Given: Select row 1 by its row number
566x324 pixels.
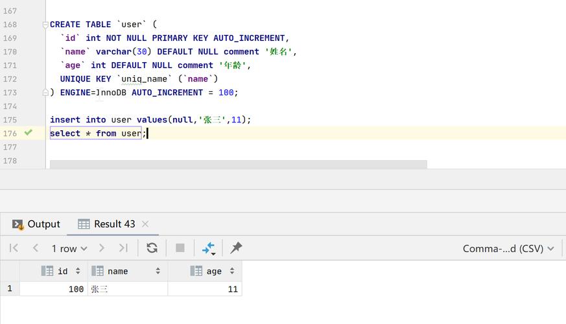Looking at the screenshot, I should point(10,288).
